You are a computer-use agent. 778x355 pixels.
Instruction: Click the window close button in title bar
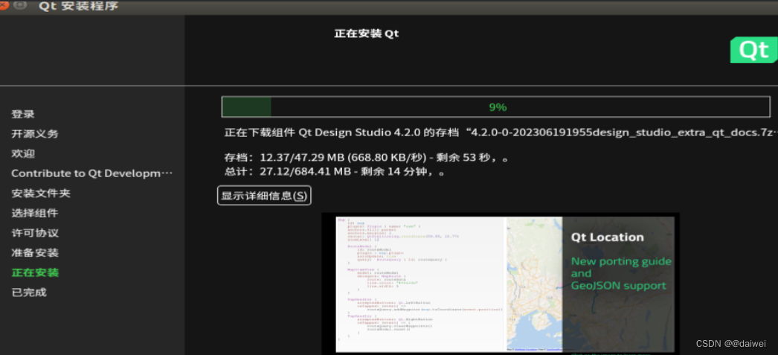click(4, 5)
